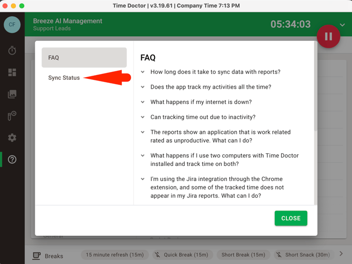Image resolution: width=352 pixels, height=264 pixels.
Task: Start the 'Short Snack (30m)' break
Action: tap(304, 255)
